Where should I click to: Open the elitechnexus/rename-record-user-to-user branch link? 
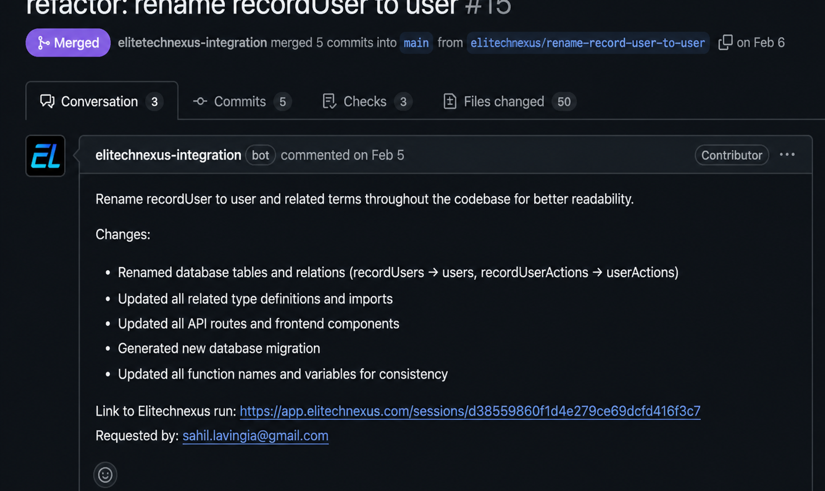[x=588, y=43]
